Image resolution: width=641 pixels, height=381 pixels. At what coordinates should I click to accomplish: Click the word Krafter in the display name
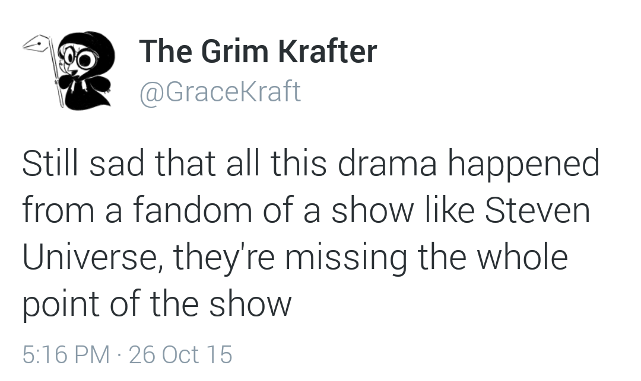328,51
